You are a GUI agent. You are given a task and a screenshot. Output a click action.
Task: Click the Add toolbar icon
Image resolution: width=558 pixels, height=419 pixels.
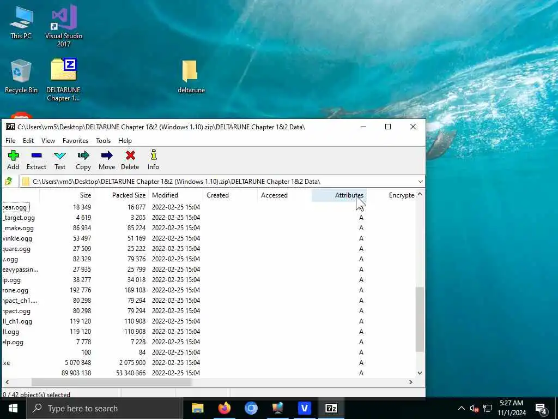13,160
